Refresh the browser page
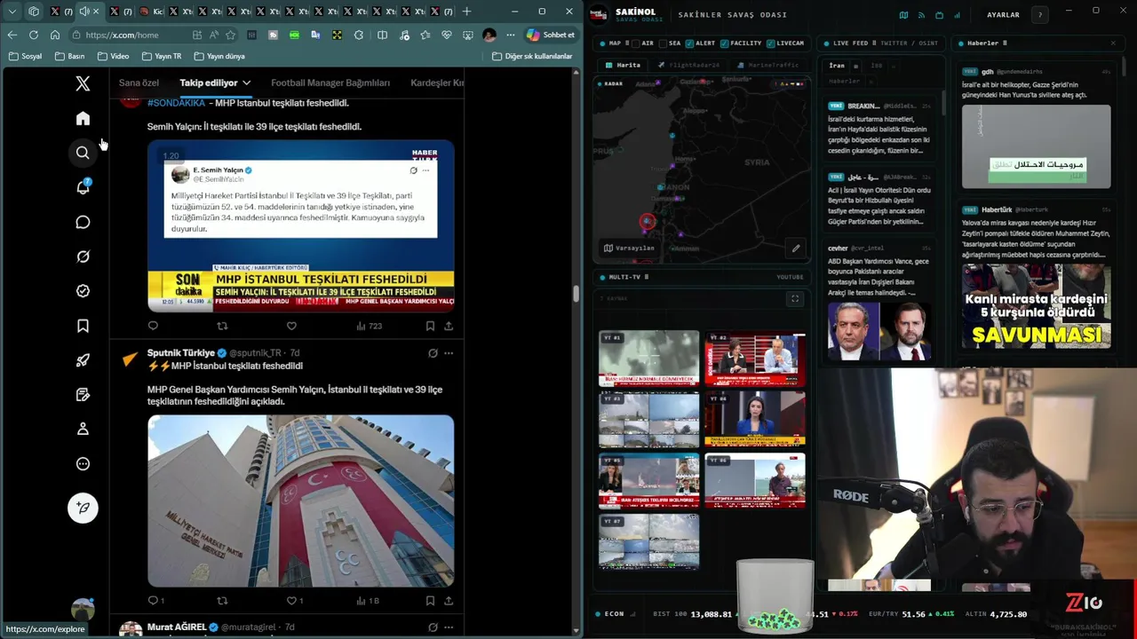 tap(33, 35)
